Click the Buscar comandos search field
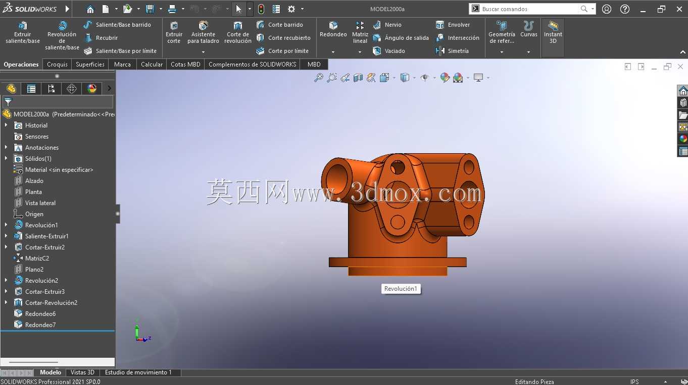This screenshot has height=385, width=688. pyautogui.click(x=529, y=9)
